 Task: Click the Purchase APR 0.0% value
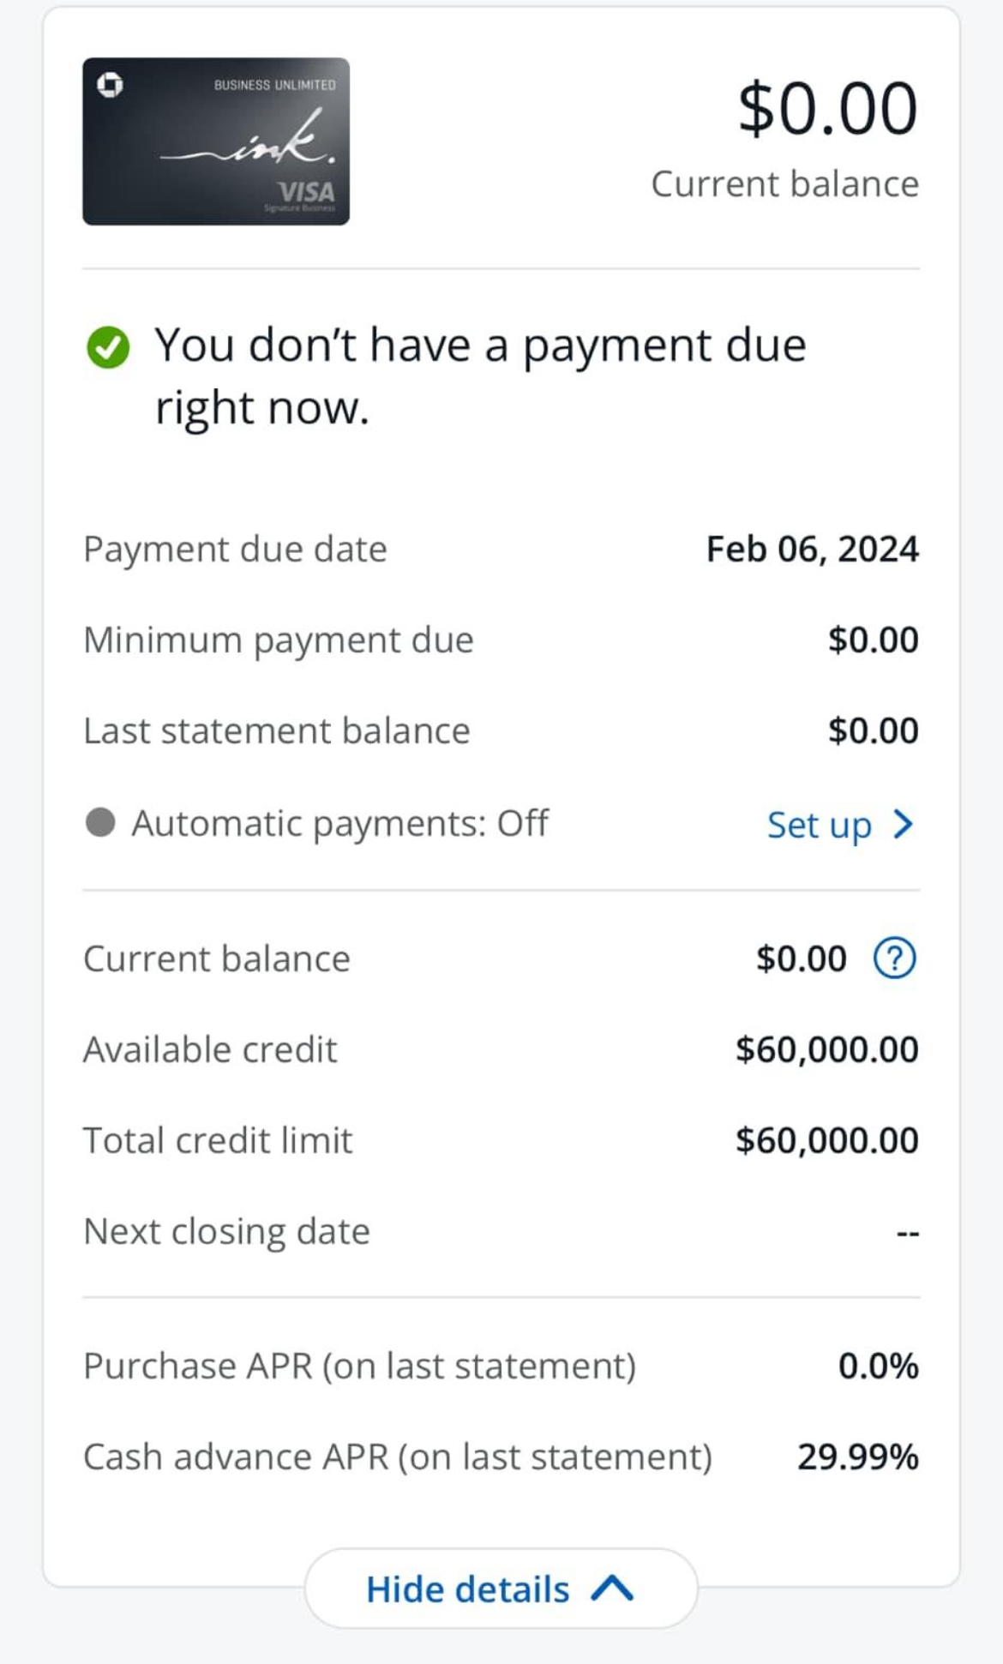(878, 1366)
